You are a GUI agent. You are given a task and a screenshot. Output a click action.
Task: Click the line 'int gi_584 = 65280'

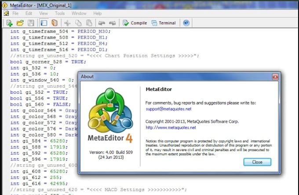(39, 141)
